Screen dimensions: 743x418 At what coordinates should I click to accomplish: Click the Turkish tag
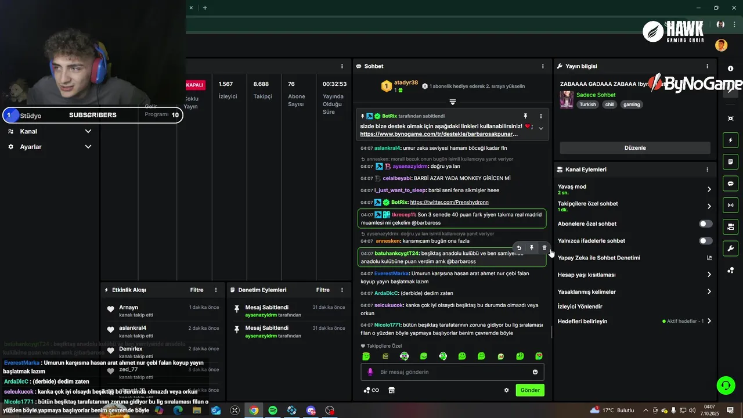587,105
